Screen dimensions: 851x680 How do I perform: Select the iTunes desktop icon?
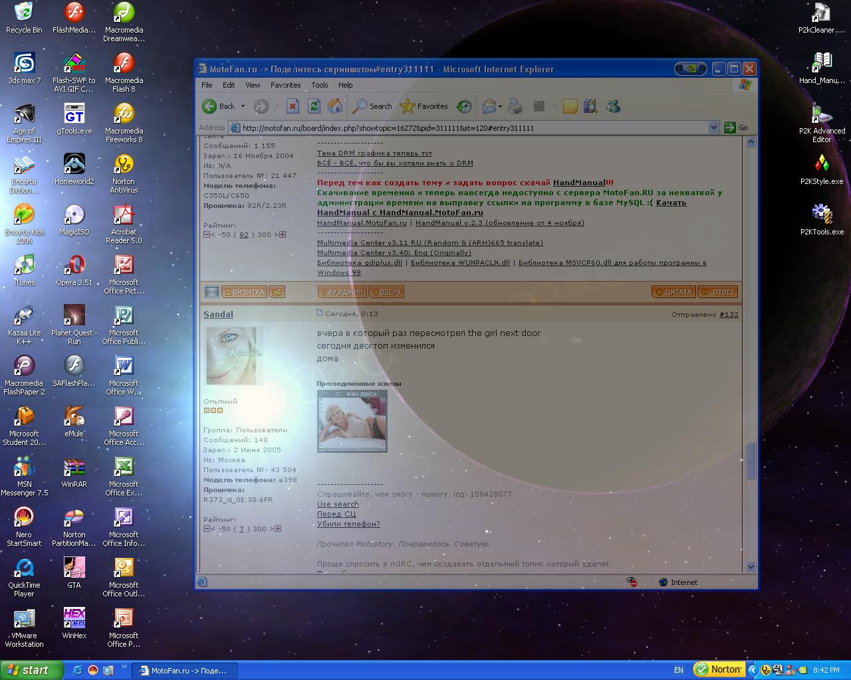(24, 270)
